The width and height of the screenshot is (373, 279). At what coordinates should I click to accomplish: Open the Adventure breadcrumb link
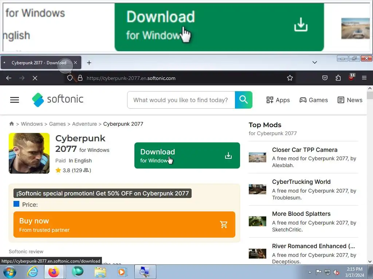(85, 124)
